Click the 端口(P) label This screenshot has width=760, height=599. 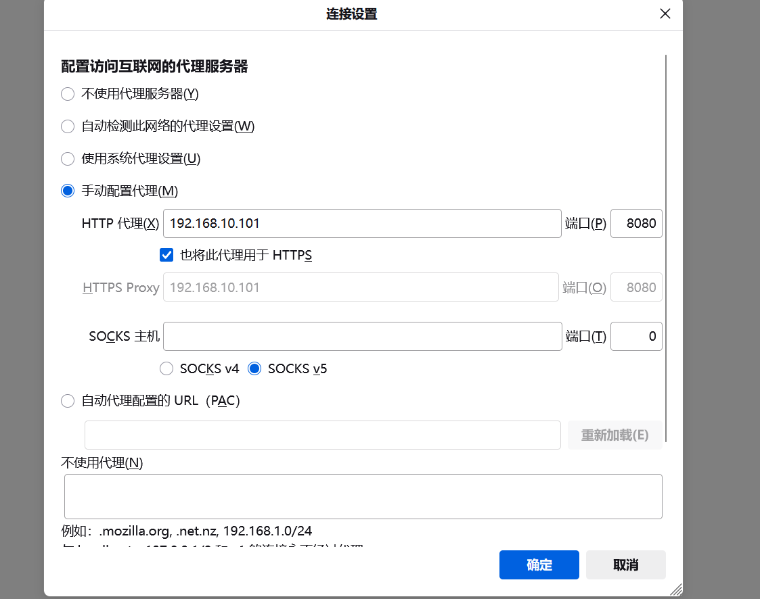coord(585,223)
